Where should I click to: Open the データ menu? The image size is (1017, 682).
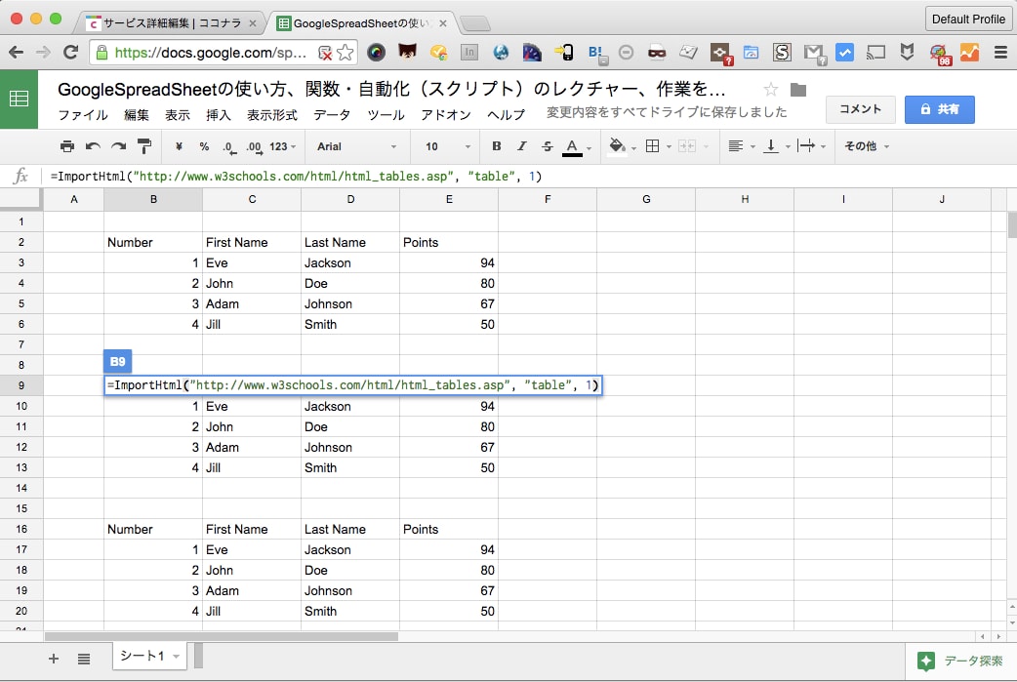pyautogui.click(x=332, y=115)
